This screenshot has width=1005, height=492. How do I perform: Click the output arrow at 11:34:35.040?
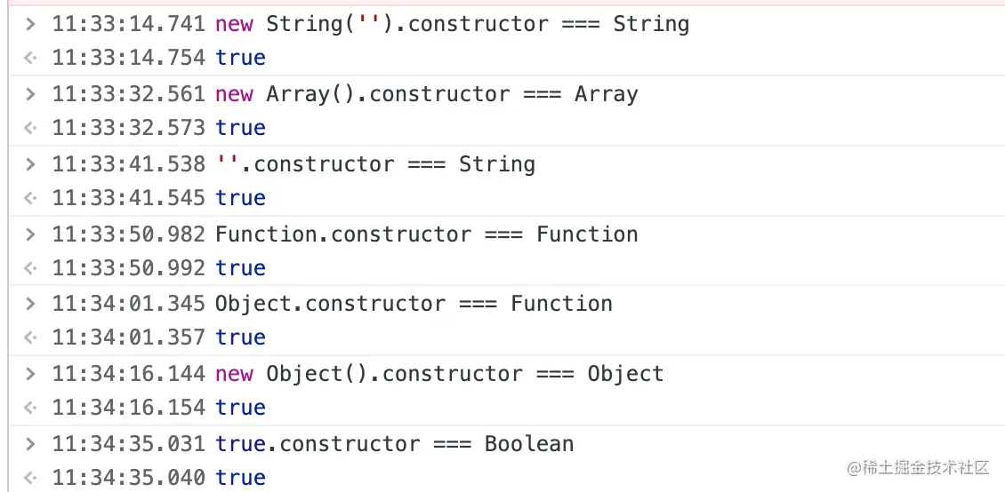pos(30,479)
